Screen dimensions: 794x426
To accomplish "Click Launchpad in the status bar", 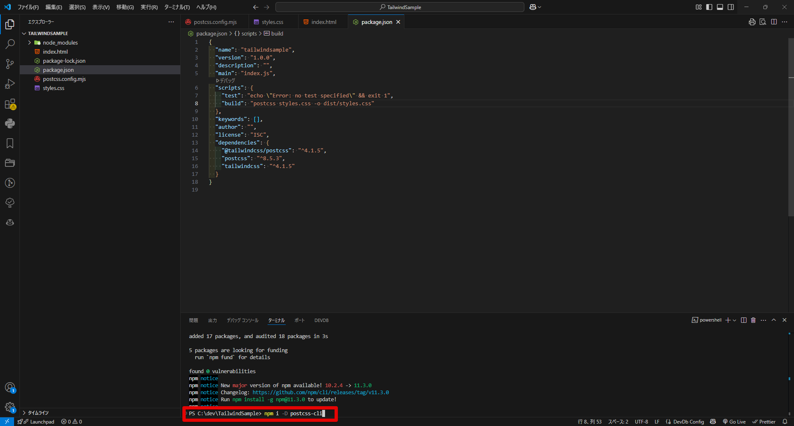I will pos(42,421).
